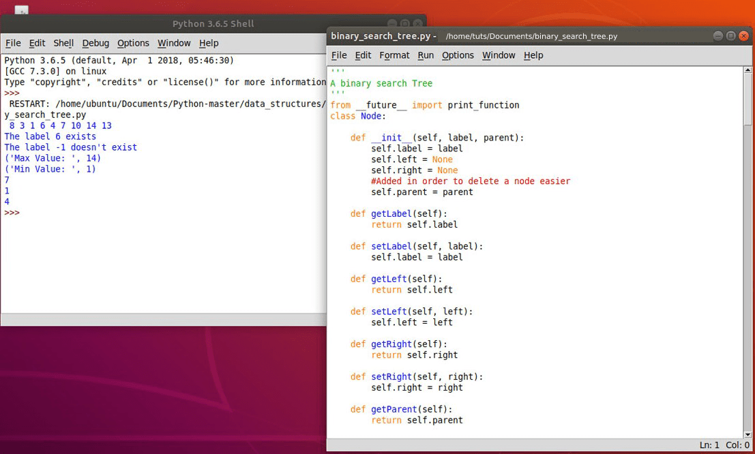The image size is (755, 454).
Task: Open the Run menu in the editor
Action: (x=426, y=55)
